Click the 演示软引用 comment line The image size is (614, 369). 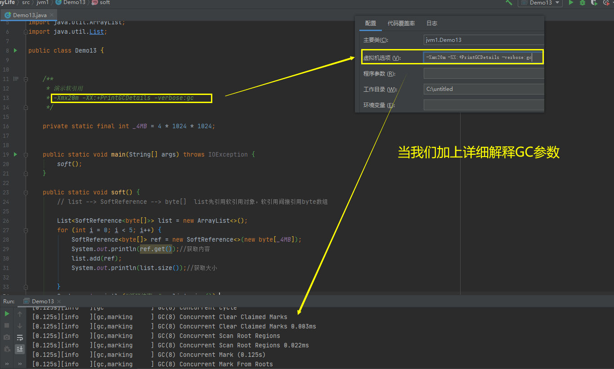tap(68, 88)
